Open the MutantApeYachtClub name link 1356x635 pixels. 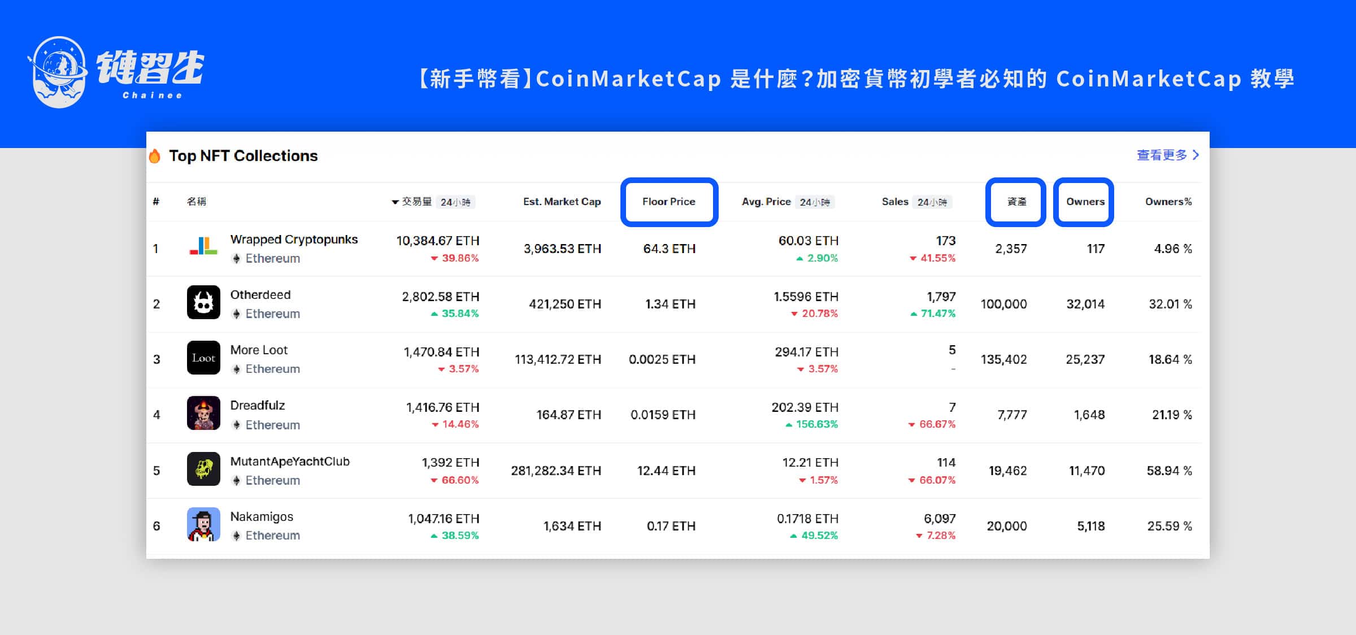(x=290, y=462)
